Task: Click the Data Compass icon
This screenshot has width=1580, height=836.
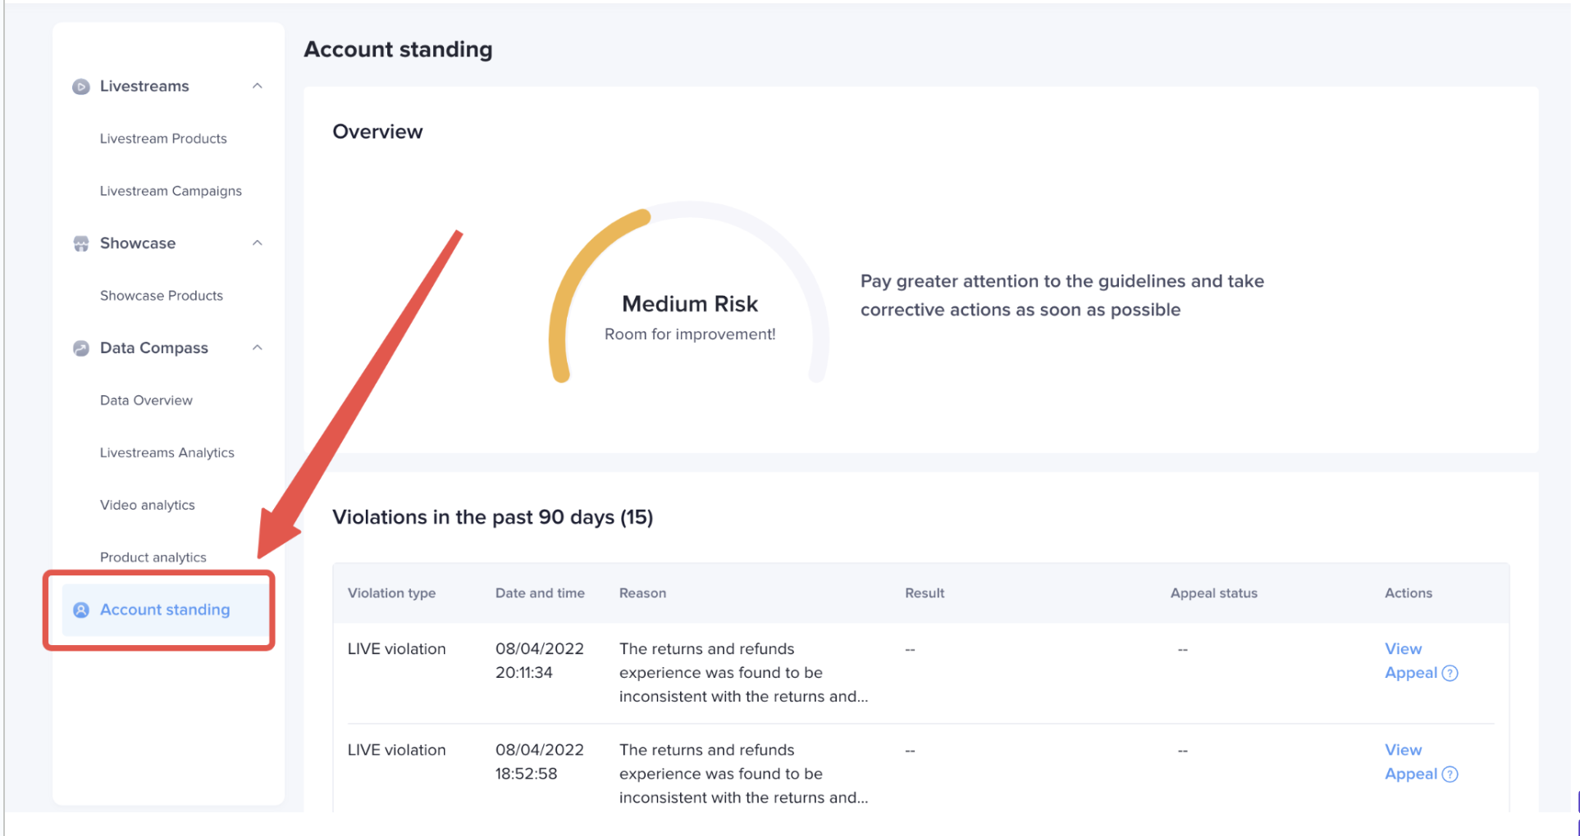Action: point(80,348)
